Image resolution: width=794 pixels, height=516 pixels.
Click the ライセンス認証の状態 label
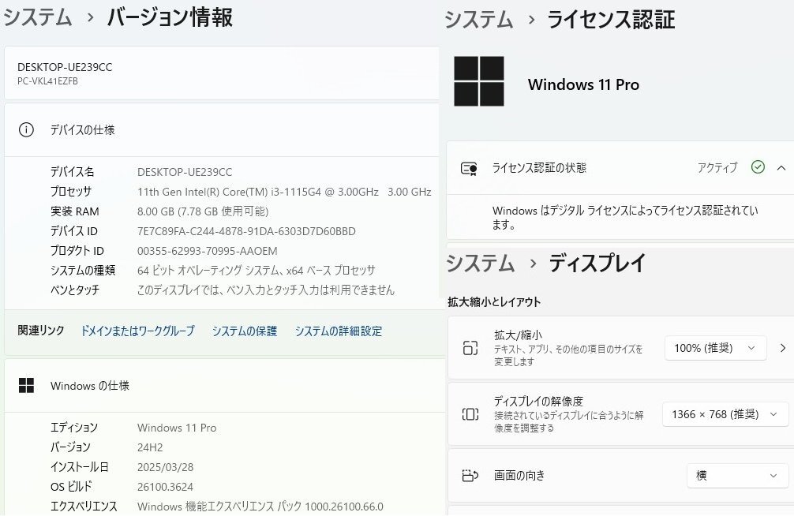pyautogui.click(x=539, y=167)
